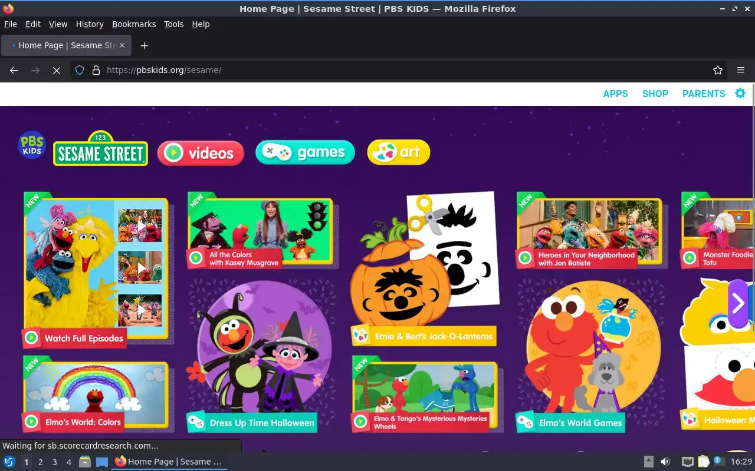Go back one page
The height and width of the screenshot is (471, 755).
(14, 70)
